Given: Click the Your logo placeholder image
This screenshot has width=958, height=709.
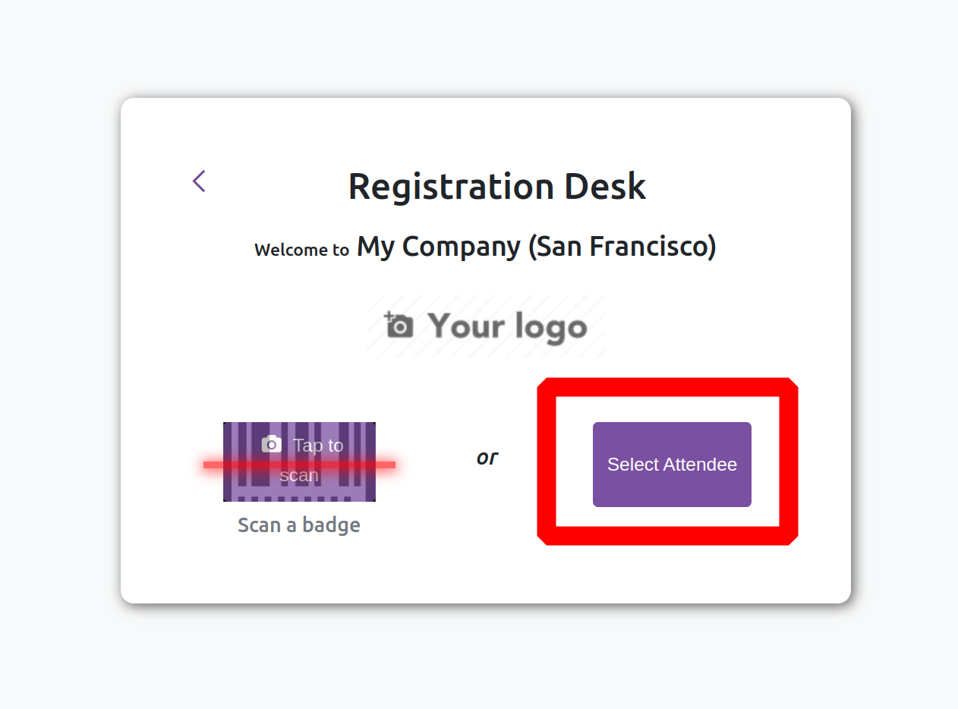Looking at the screenshot, I should 486,326.
